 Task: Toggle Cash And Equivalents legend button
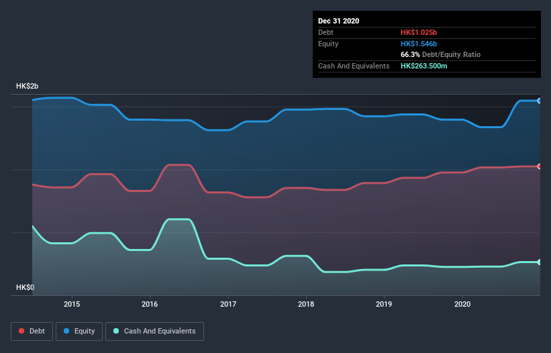(154, 332)
